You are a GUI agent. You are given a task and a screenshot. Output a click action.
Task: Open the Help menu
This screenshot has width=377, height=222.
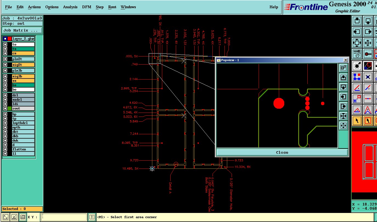point(274,7)
